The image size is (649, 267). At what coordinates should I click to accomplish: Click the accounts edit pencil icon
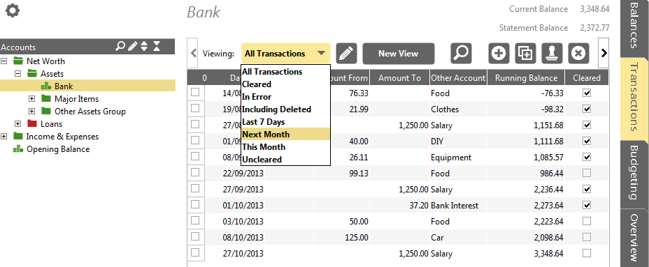pyautogui.click(x=132, y=46)
